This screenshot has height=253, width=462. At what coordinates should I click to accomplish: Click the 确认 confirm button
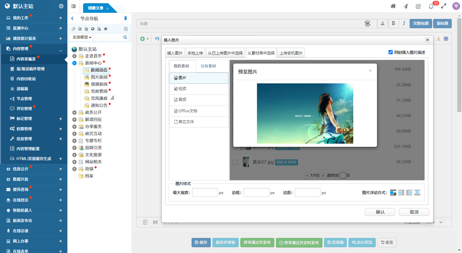[x=379, y=212]
